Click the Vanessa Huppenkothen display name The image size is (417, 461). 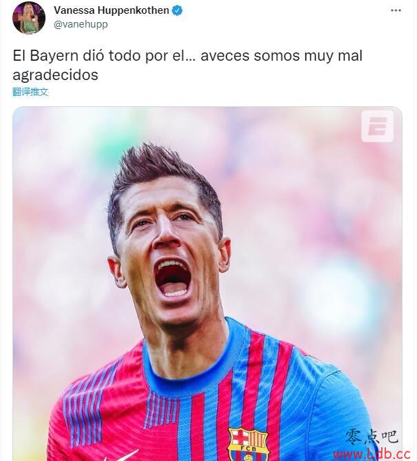(111, 10)
